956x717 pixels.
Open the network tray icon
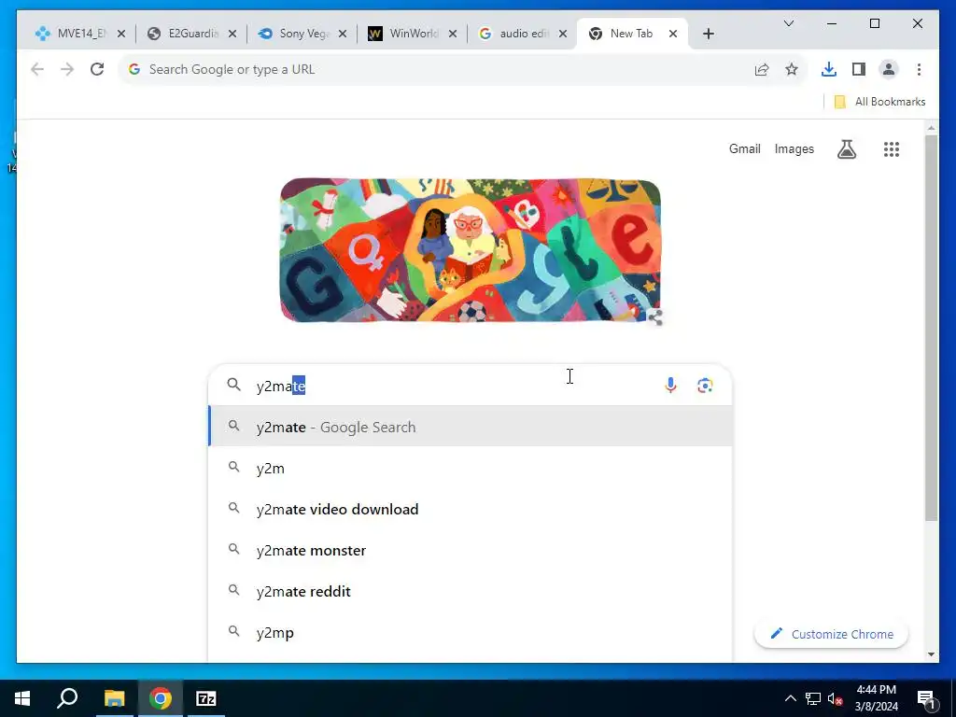[813, 698]
